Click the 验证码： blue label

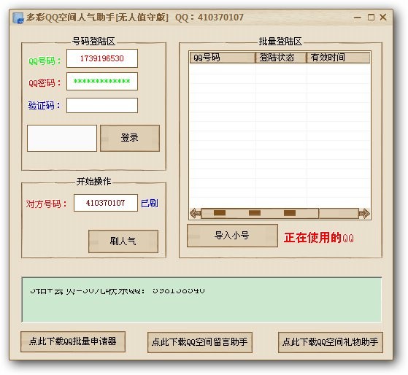(x=44, y=105)
